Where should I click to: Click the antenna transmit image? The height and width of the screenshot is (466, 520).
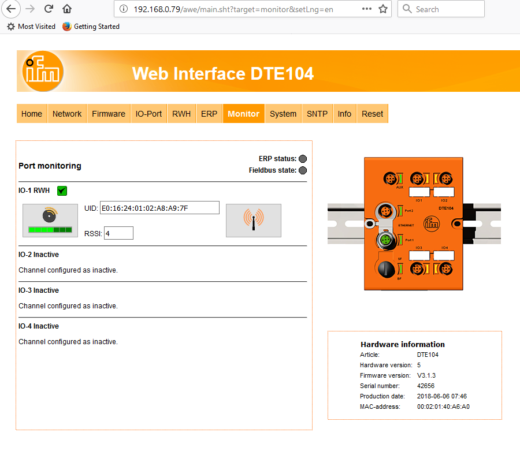[x=254, y=221]
